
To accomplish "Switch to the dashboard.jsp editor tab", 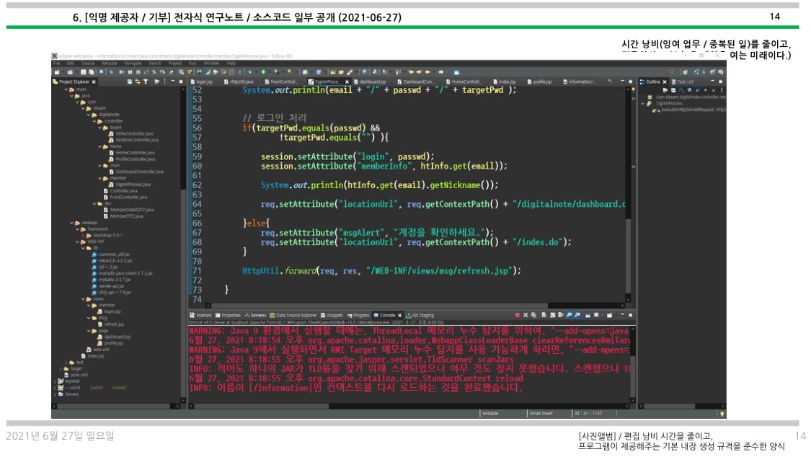I will [371, 81].
